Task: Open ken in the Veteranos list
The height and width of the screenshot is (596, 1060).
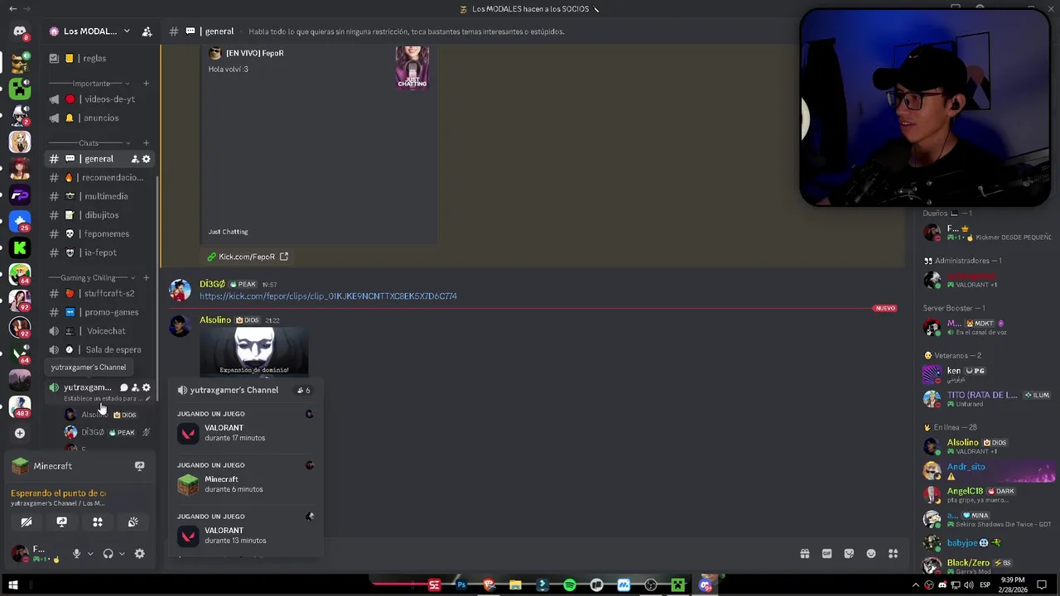Action: (954, 371)
